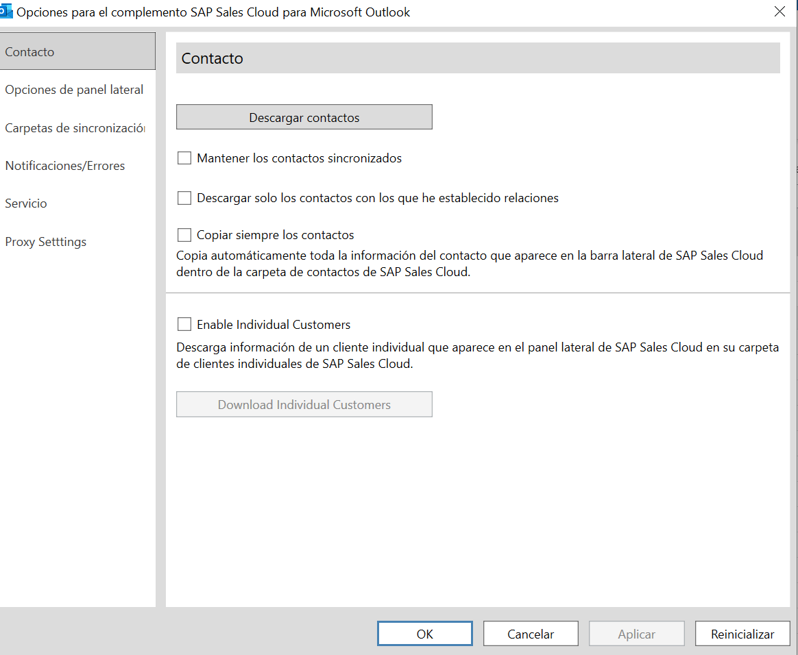Click the Contacto panel heading
This screenshot has width=798, height=655.
(x=213, y=58)
